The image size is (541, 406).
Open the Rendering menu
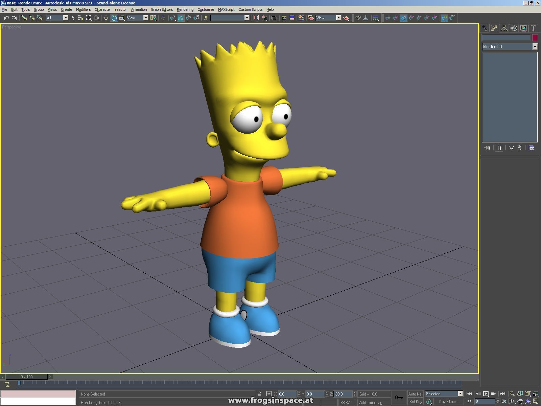tap(185, 9)
